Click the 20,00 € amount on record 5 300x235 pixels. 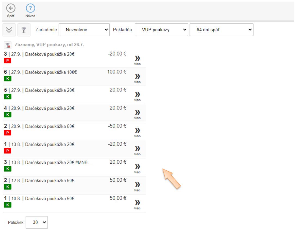(x=118, y=90)
